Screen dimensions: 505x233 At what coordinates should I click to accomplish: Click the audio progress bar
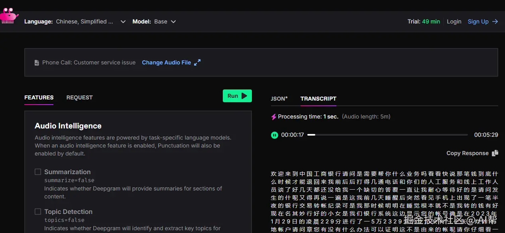(x=387, y=135)
